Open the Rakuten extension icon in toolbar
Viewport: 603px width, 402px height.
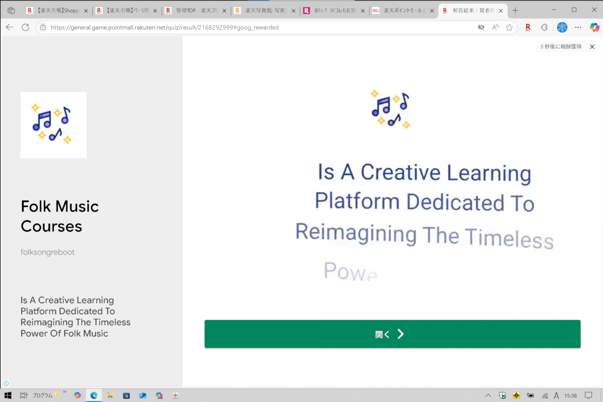click(528, 28)
